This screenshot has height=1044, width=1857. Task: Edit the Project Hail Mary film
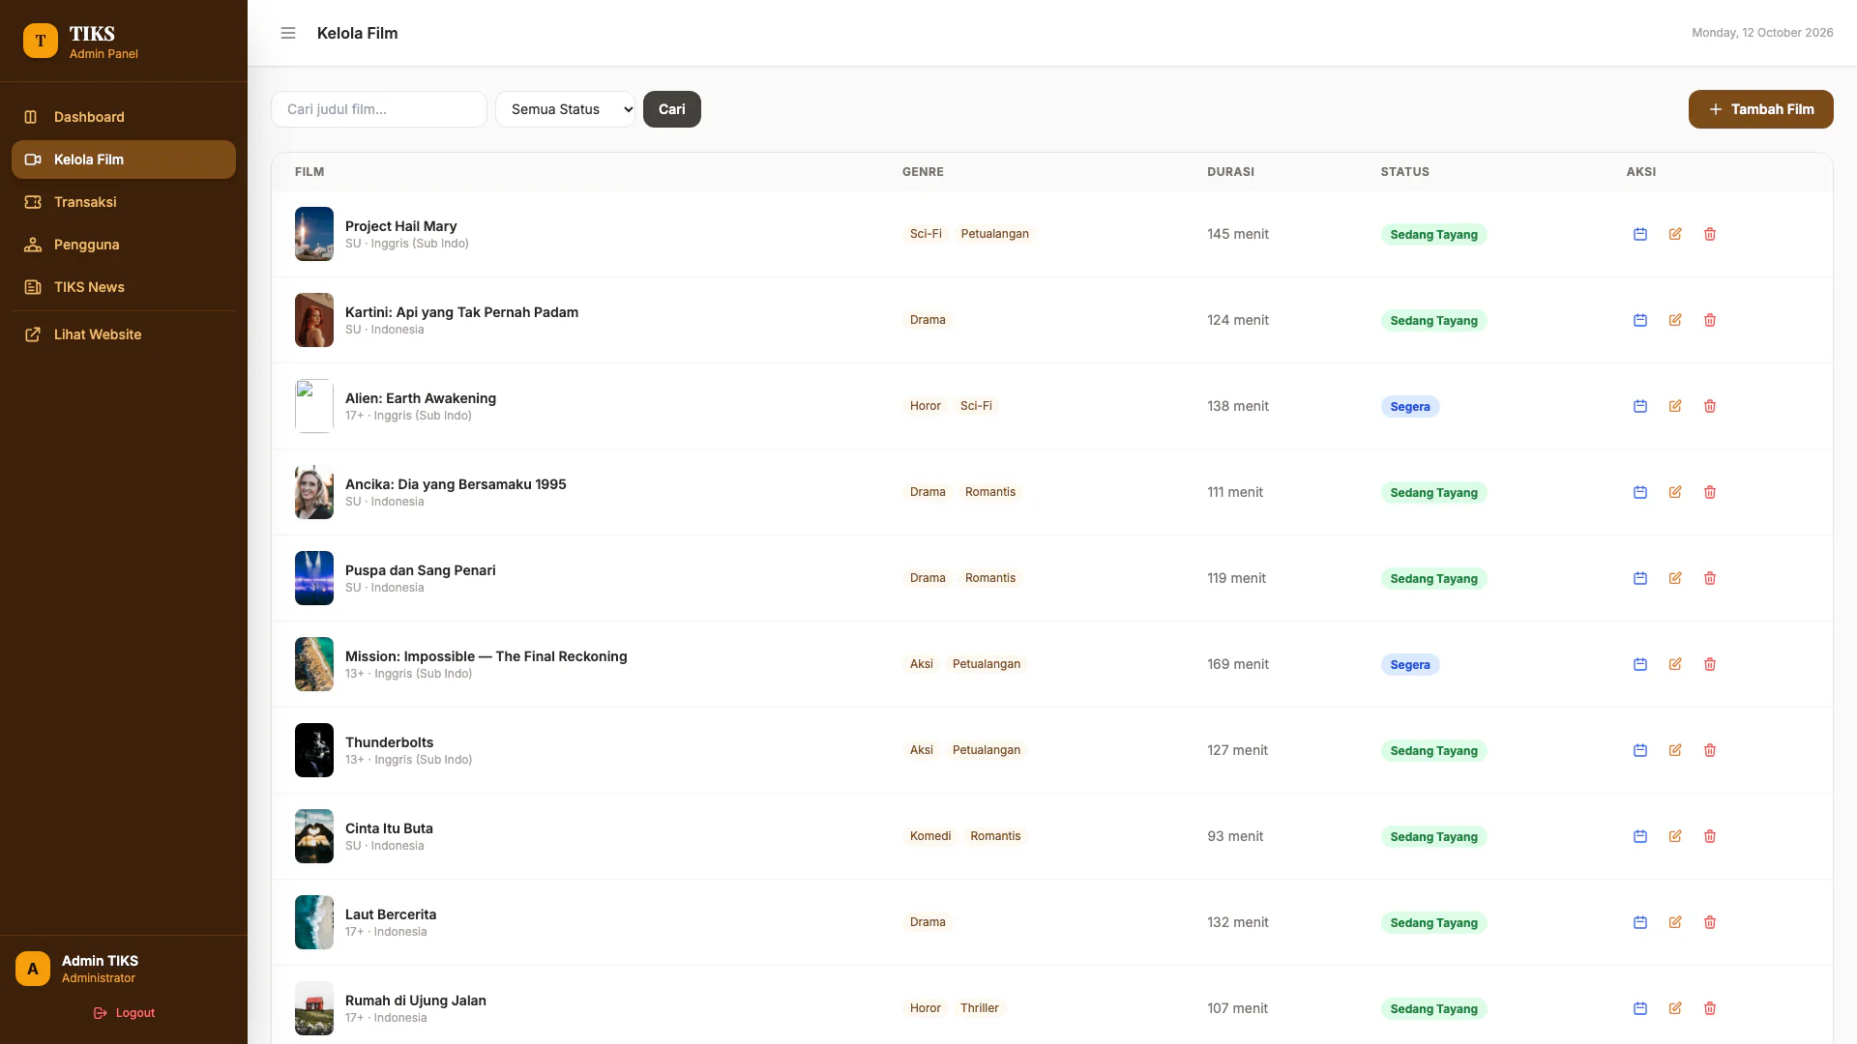(x=1675, y=234)
